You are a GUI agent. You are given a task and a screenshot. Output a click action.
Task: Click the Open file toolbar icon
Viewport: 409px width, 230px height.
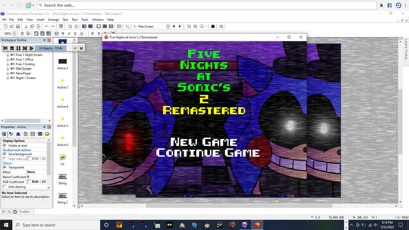click(12, 26)
